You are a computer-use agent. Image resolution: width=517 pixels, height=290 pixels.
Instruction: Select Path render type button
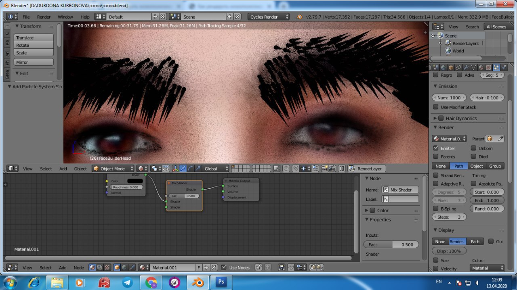pos(459,166)
